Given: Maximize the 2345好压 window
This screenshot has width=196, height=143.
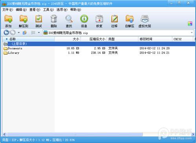Looking at the screenshot, I should (x=179, y=3).
